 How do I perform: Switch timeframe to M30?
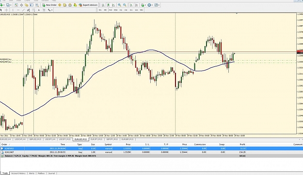(x=115, y=10)
